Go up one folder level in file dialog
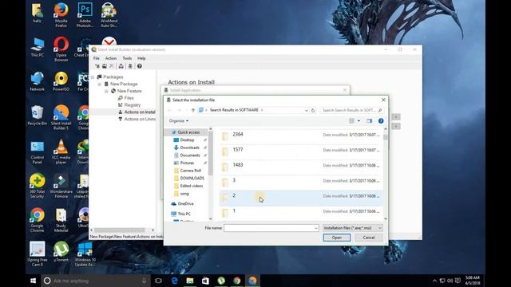The height and width of the screenshot is (287, 511). coord(193,110)
